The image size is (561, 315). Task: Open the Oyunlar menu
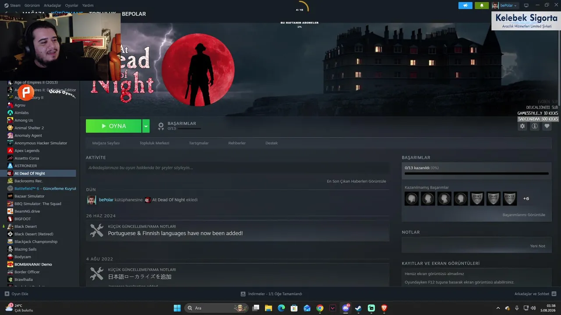(x=72, y=5)
